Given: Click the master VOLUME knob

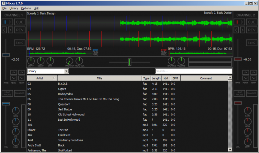Looking at the screenshot, I should click(181, 61).
